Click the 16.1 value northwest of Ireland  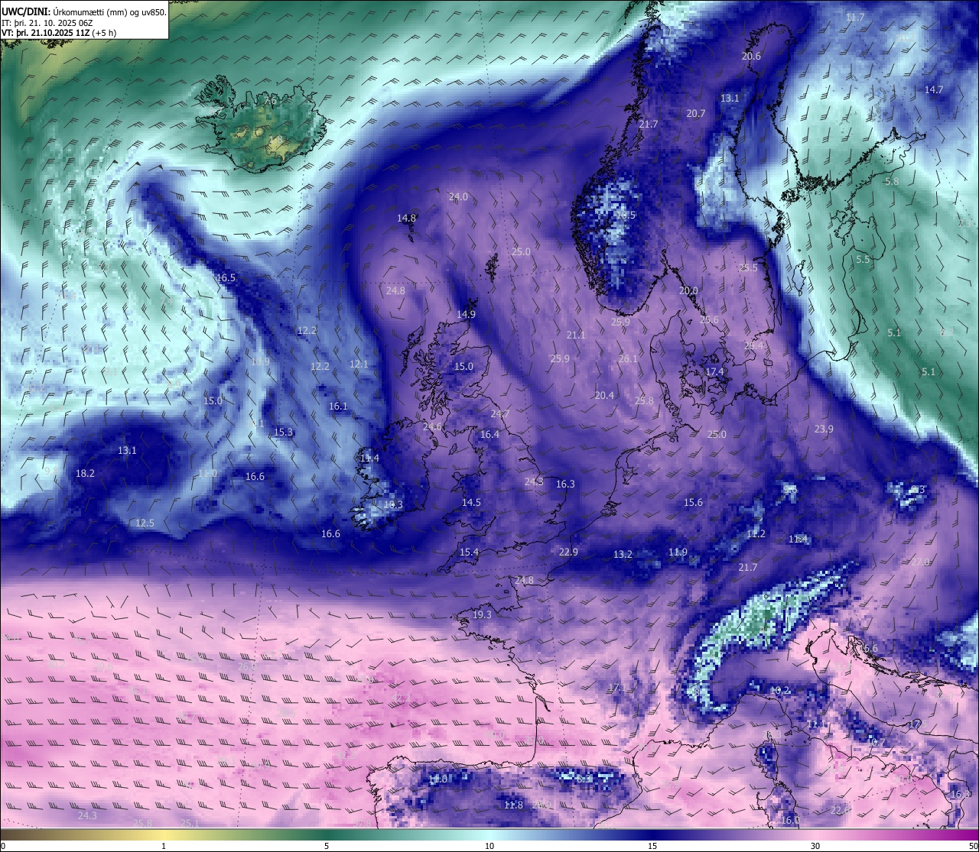pos(338,407)
